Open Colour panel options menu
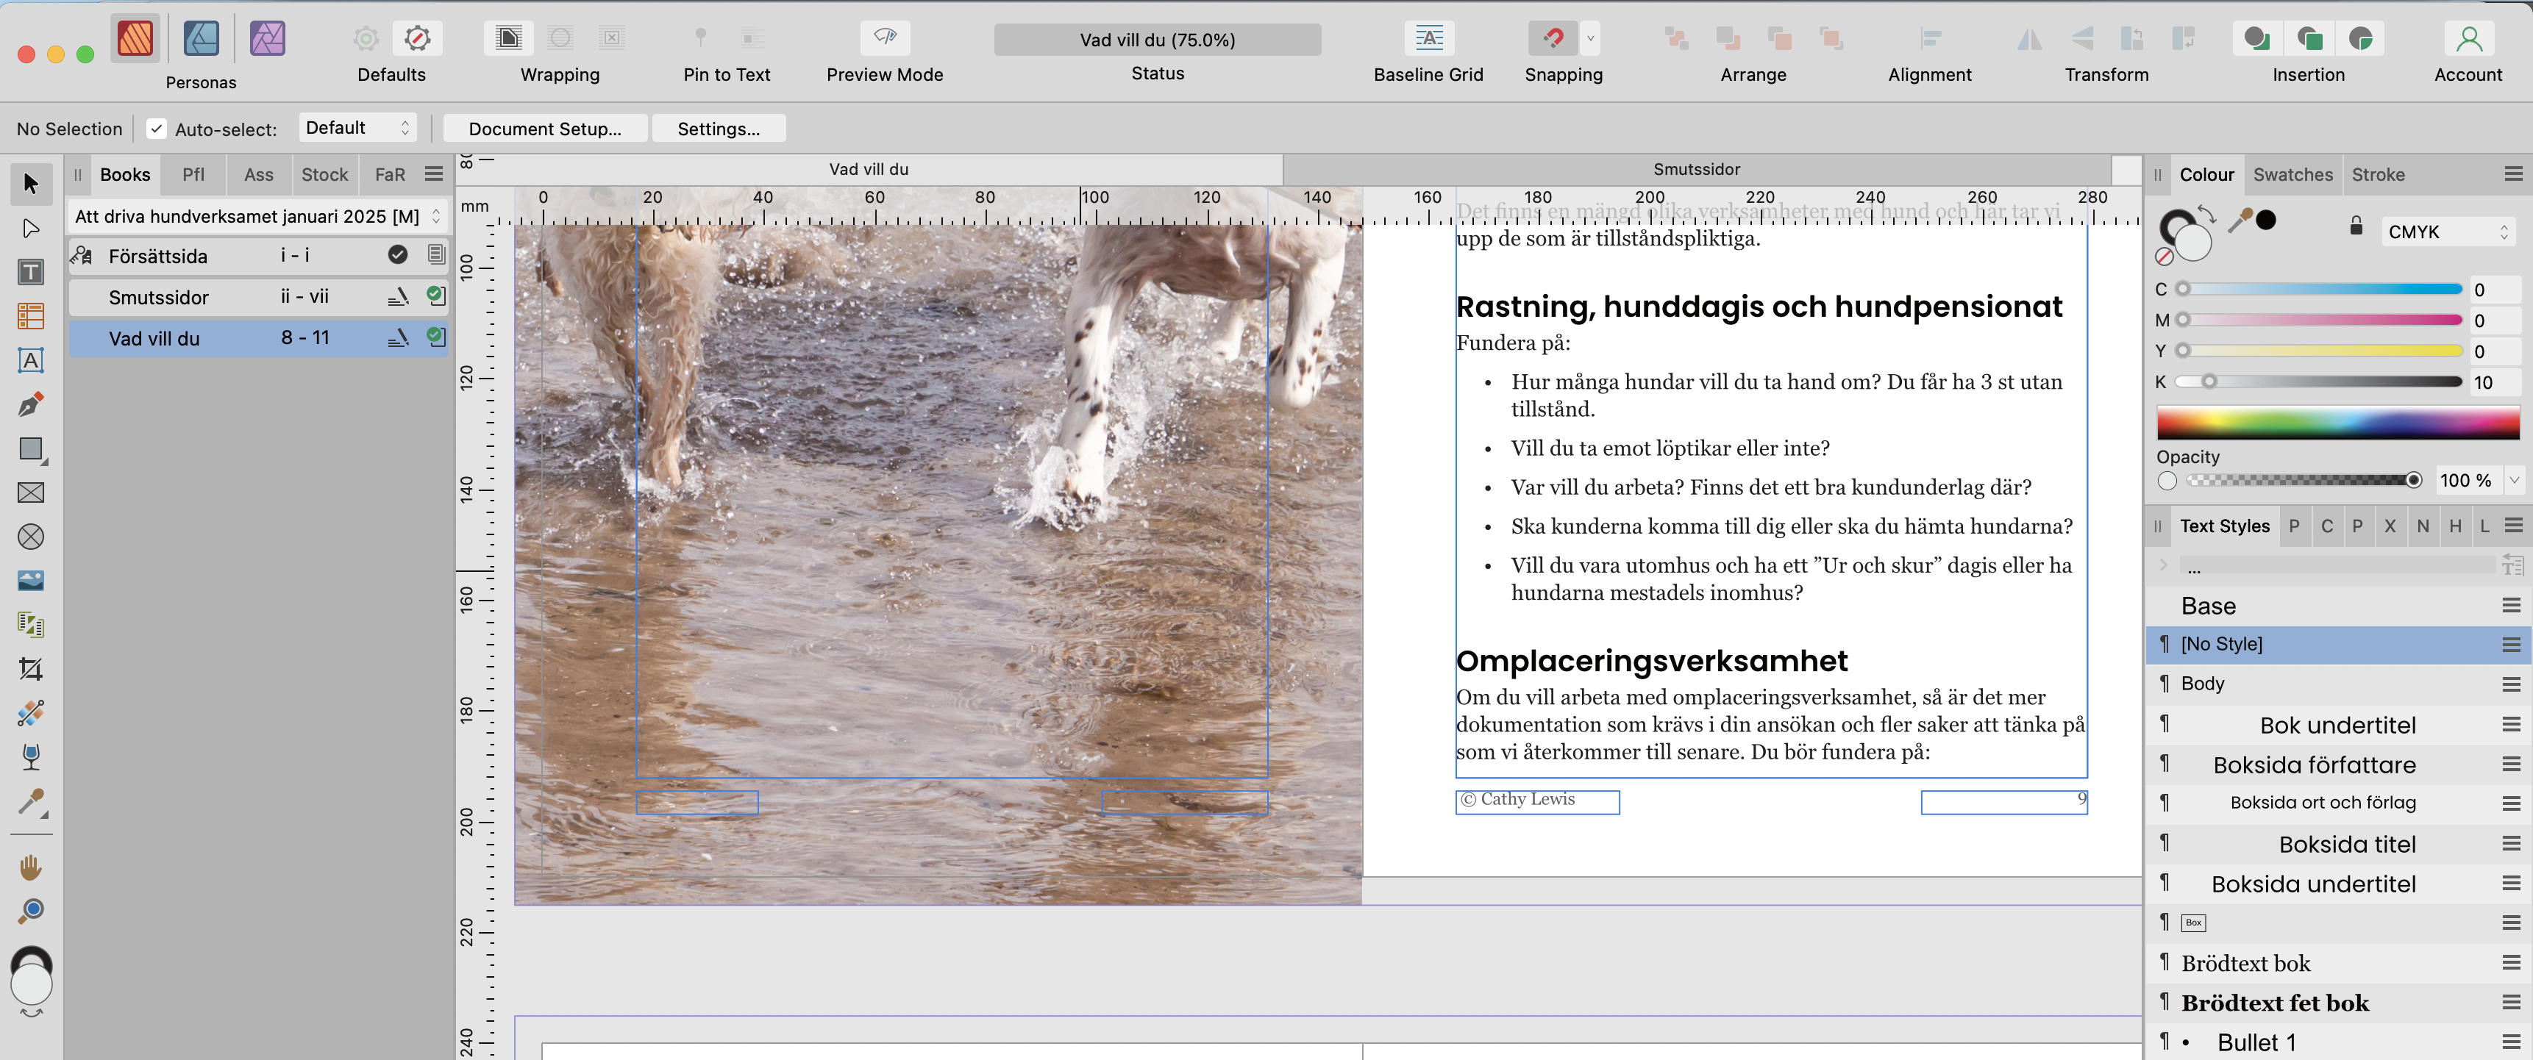 [2512, 174]
